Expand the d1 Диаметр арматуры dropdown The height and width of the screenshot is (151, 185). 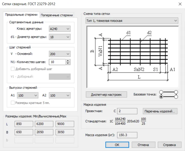pyautogui.click(x=60, y=37)
